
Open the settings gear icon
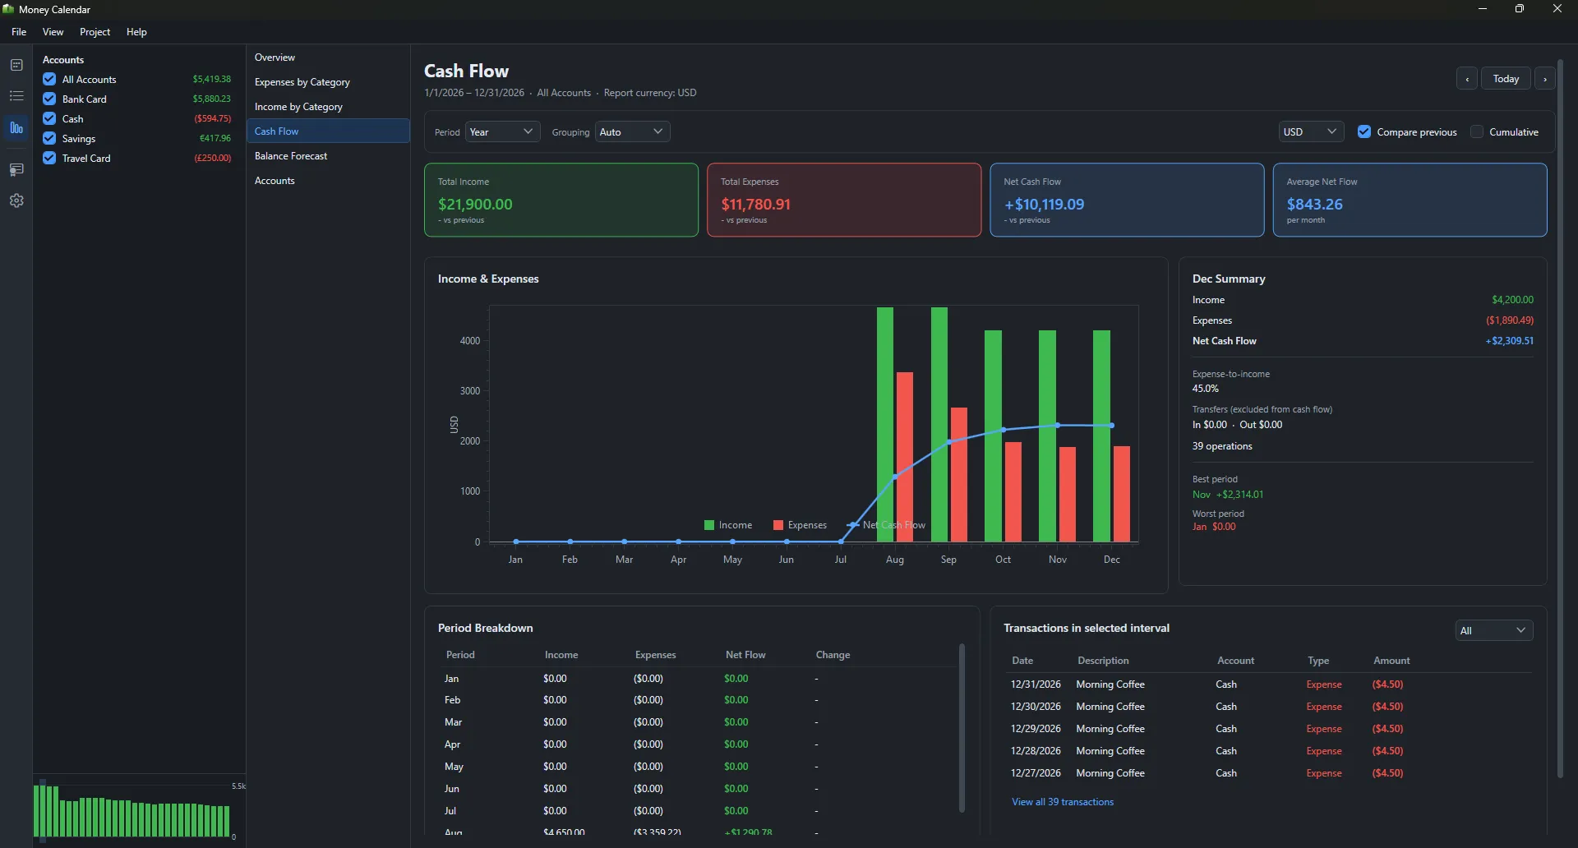(x=16, y=200)
